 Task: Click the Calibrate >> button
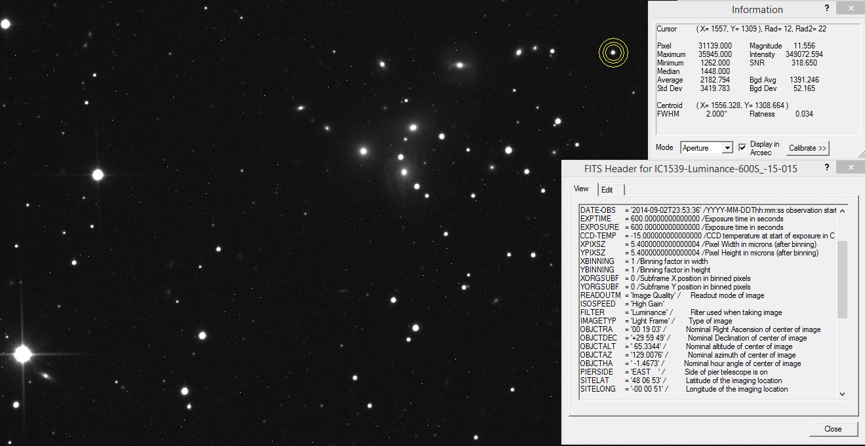pyautogui.click(x=807, y=148)
